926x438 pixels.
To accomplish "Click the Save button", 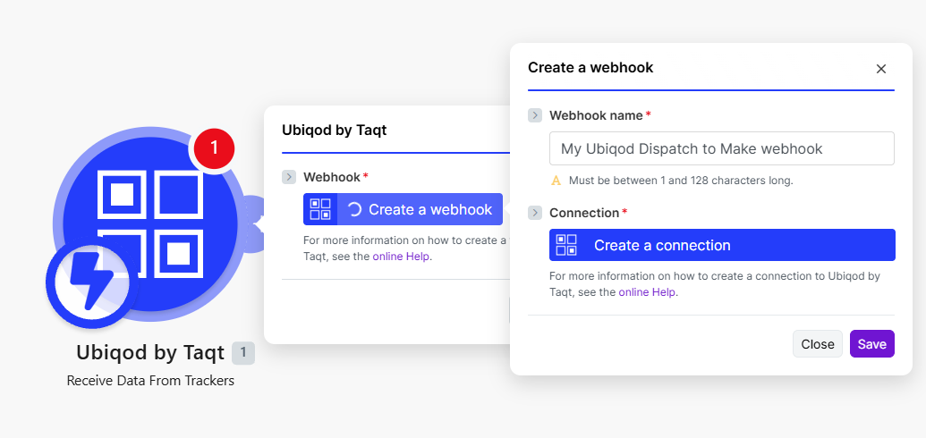I will click(872, 343).
